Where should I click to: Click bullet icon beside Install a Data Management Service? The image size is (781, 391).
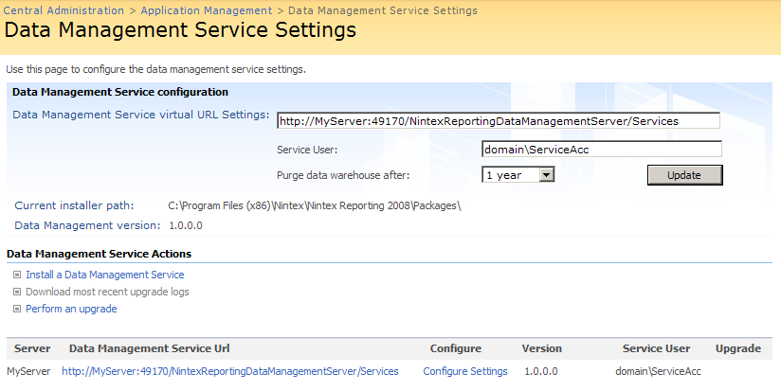coord(17,275)
